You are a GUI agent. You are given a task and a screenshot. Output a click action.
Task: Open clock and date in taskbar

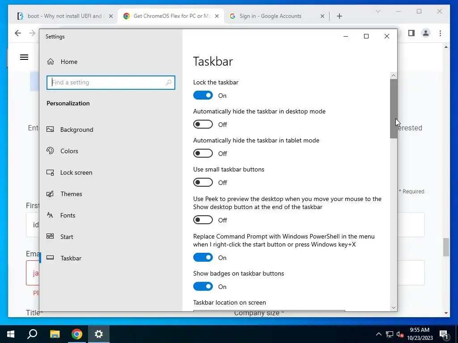click(x=420, y=334)
